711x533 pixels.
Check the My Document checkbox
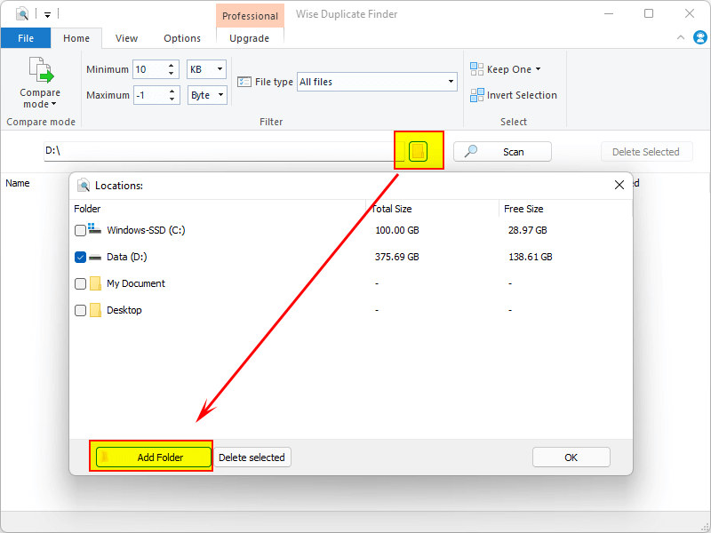point(80,283)
